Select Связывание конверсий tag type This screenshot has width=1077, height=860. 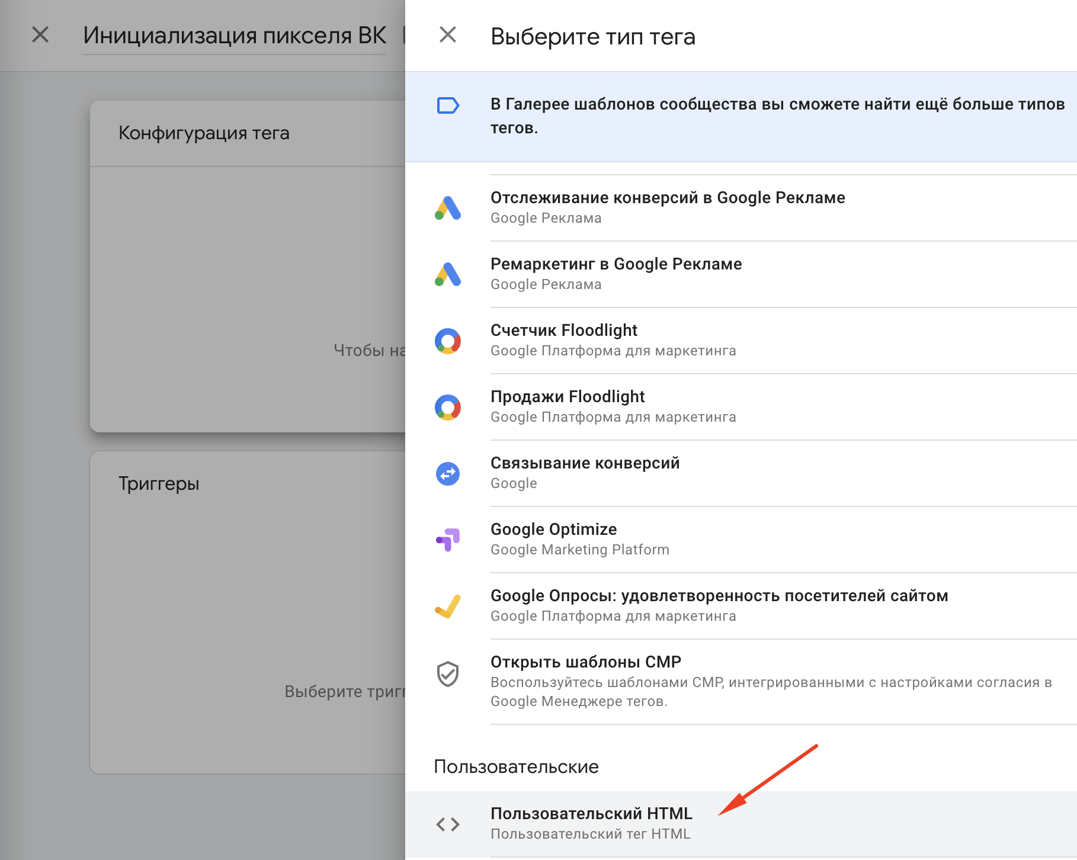(x=741, y=473)
